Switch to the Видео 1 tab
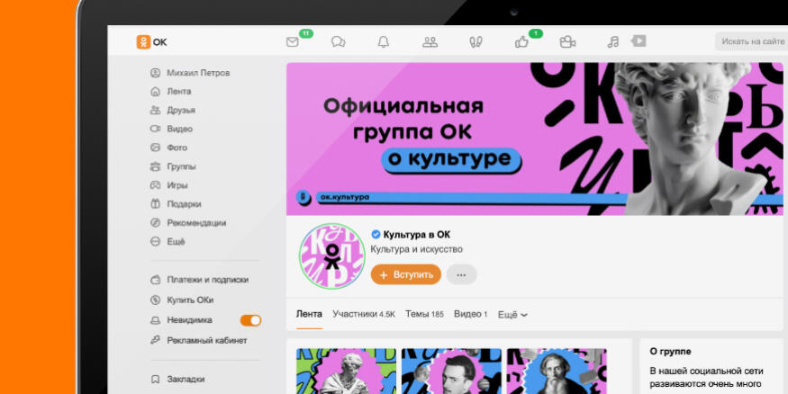This screenshot has height=394, width=788. pyautogui.click(x=471, y=314)
